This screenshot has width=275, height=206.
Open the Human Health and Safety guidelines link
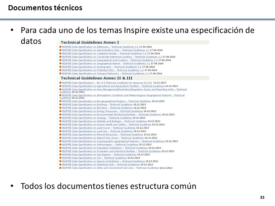[x=107, y=124]
